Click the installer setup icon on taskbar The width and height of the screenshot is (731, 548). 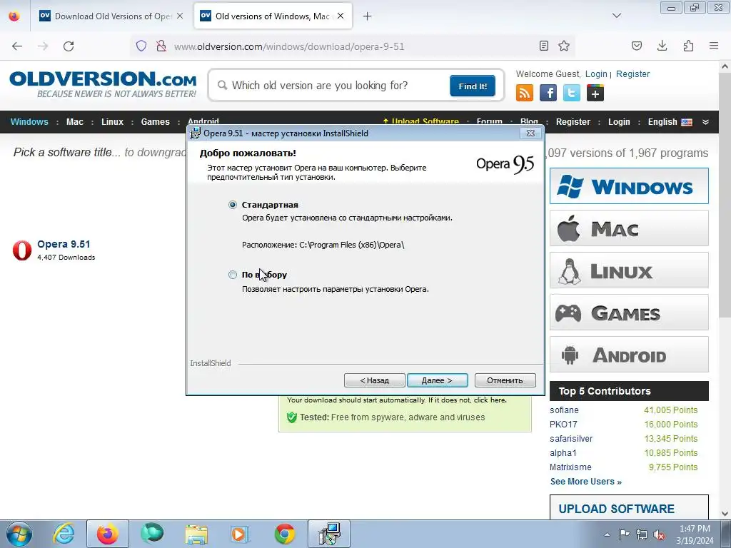pyautogui.click(x=329, y=534)
